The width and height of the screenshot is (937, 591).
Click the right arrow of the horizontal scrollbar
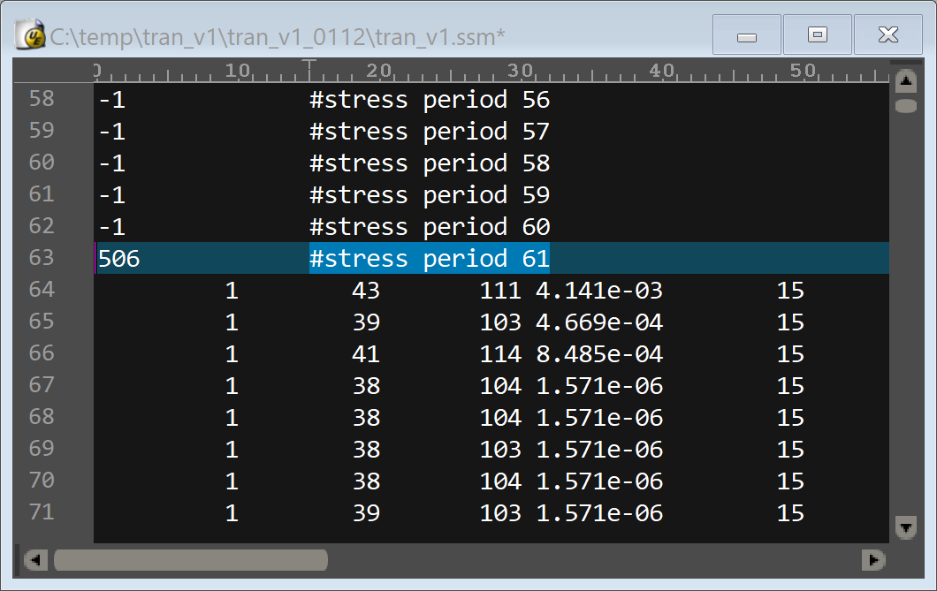click(874, 560)
